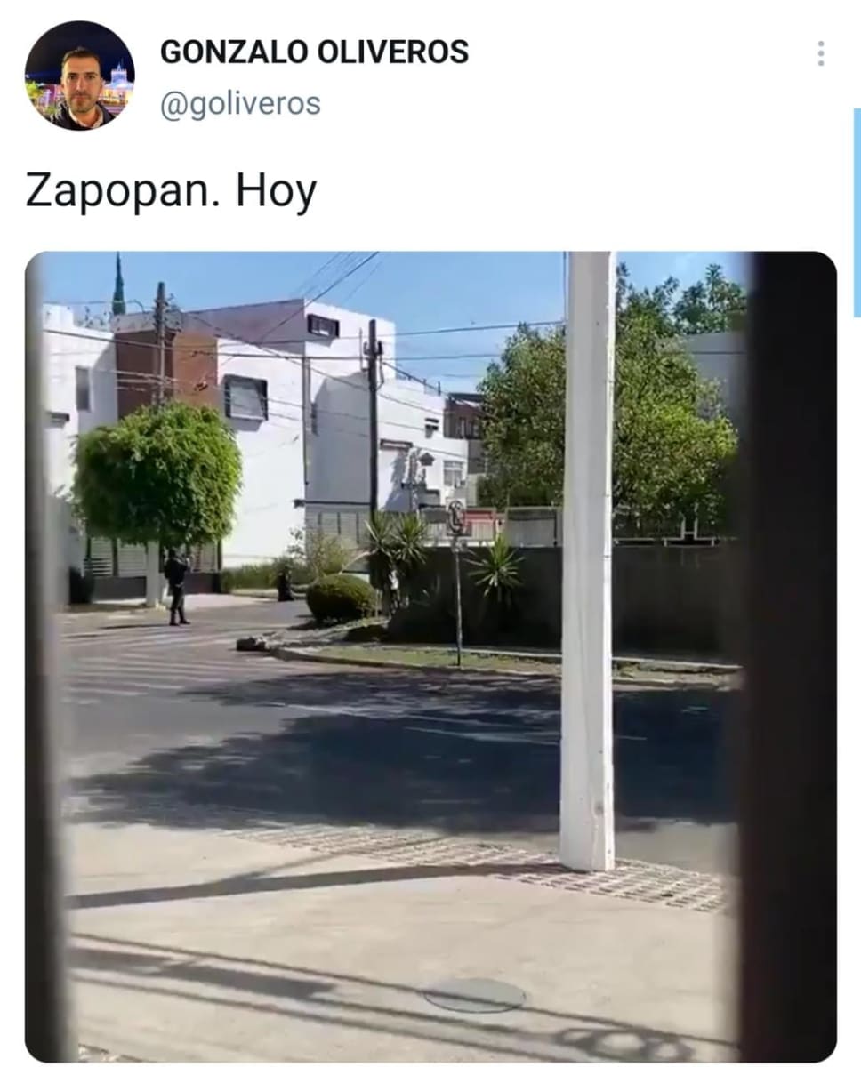Click the white building's upper window
861x1067 pixels.
(x=323, y=325)
